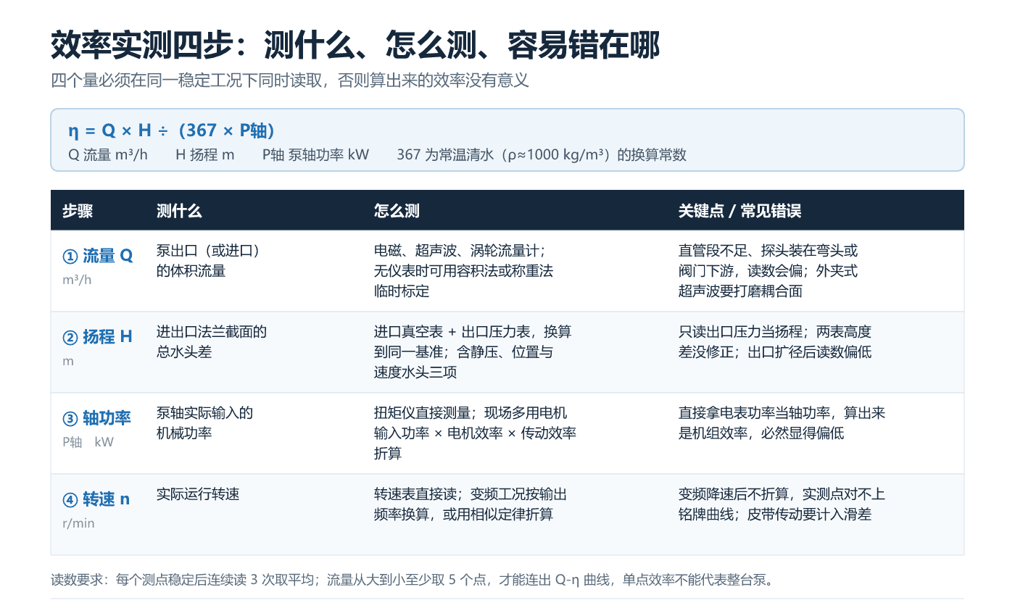This screenshot has height=616, width=1015.
Task: Click the note "367 为常温清水" in the formula box
Action: pos(542,154)
